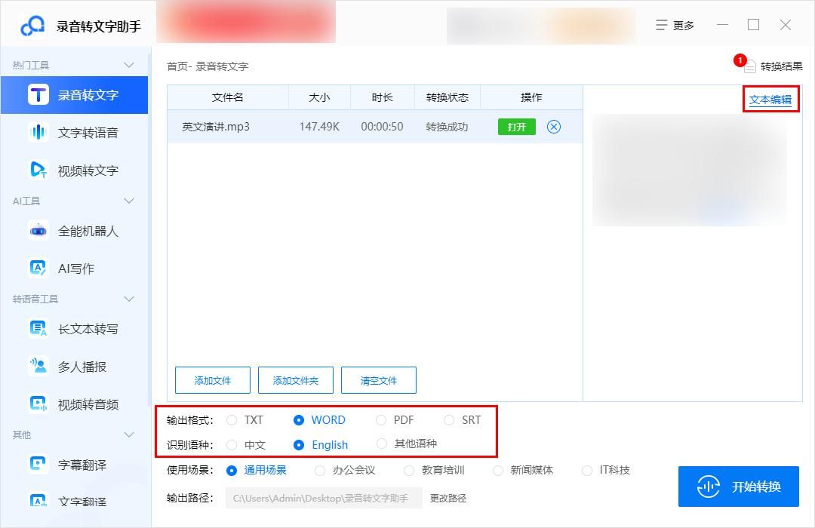Collapse the AI工具 section chevron

click(129, 201)
